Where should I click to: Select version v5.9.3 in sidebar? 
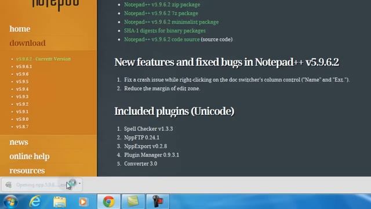[x=22, y=97]
